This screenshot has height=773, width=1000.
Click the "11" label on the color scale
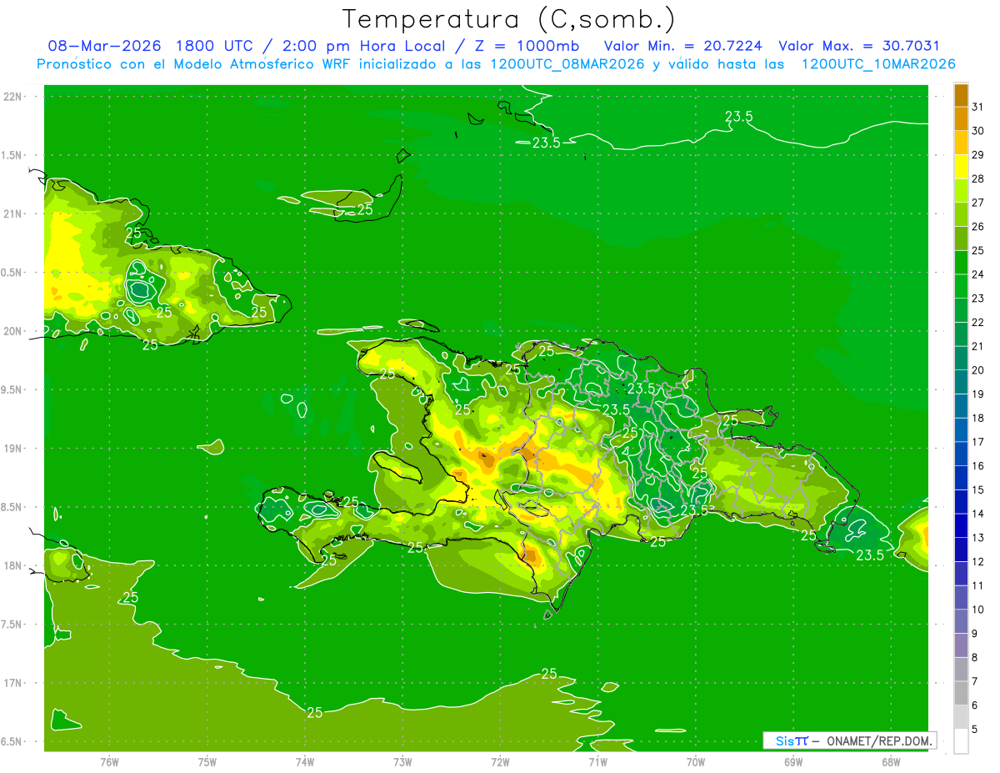tap(978, 585)
